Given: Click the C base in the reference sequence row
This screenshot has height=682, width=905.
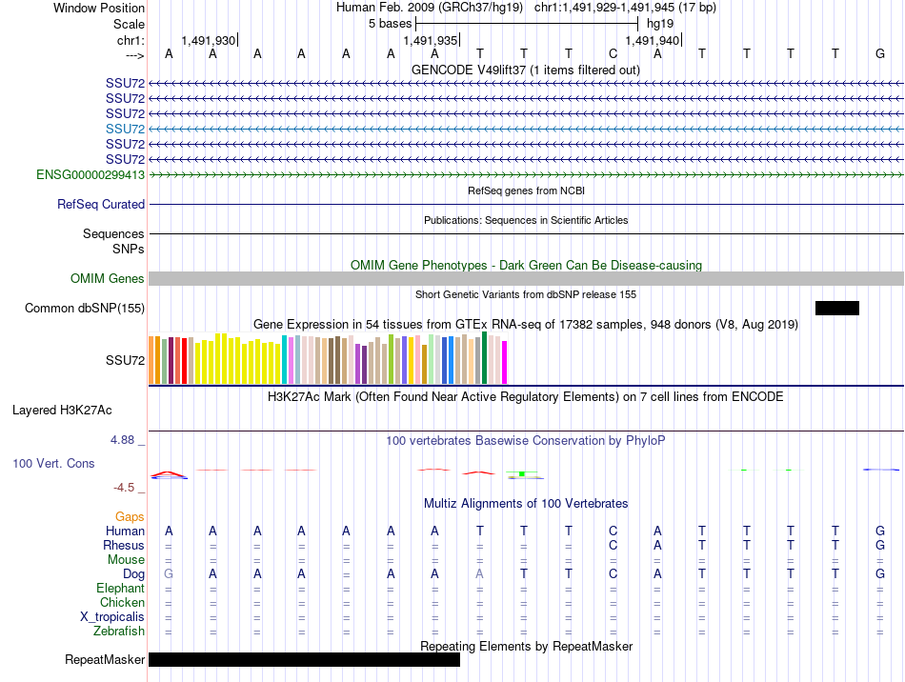Looking at the screenshot, I should 613,53.
